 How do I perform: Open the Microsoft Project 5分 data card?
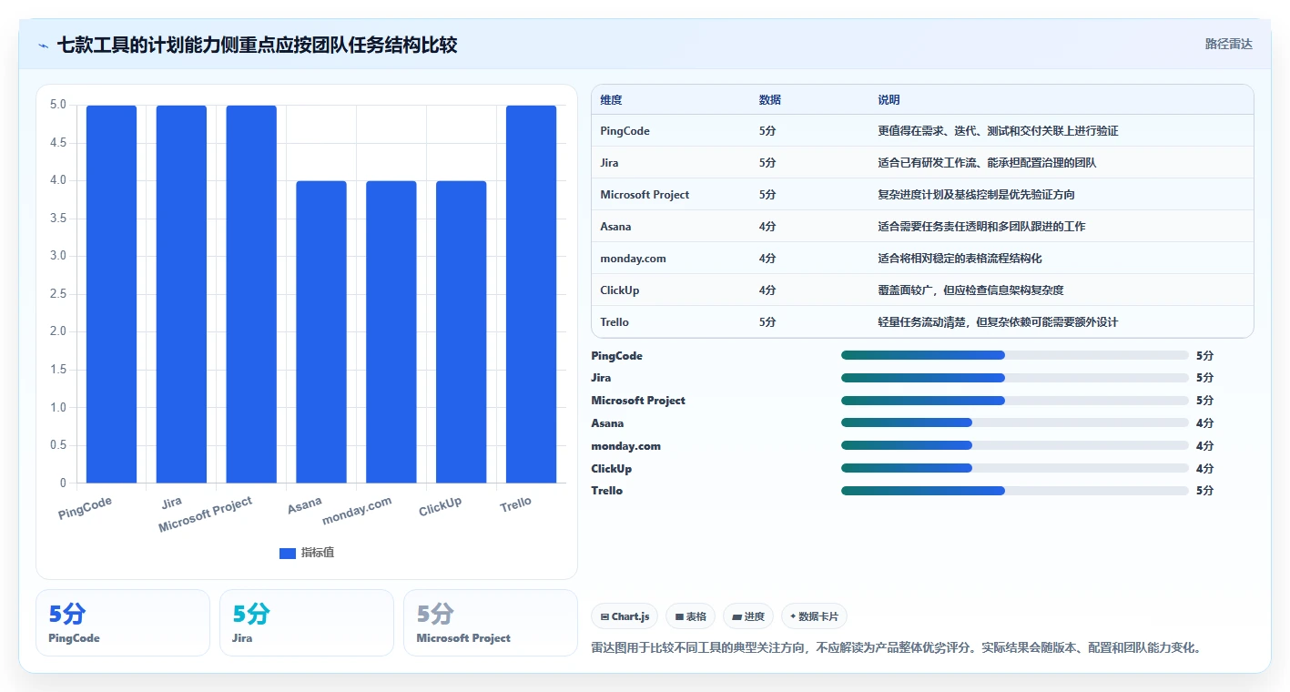point(491,623)
